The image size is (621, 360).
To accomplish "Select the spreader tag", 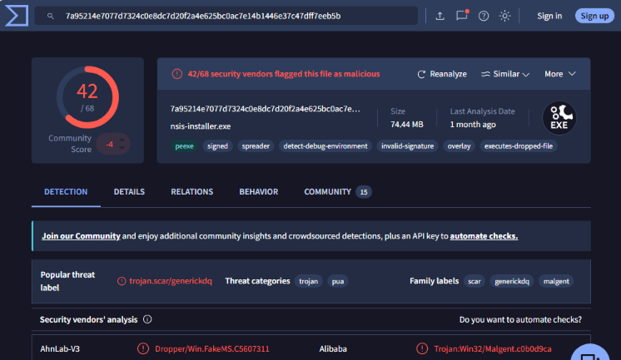I will pos(256,146).
